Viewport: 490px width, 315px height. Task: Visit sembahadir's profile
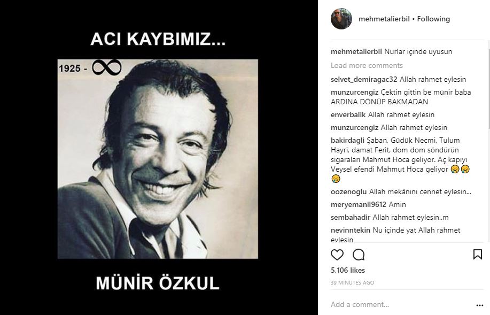[x=351, y=218]
